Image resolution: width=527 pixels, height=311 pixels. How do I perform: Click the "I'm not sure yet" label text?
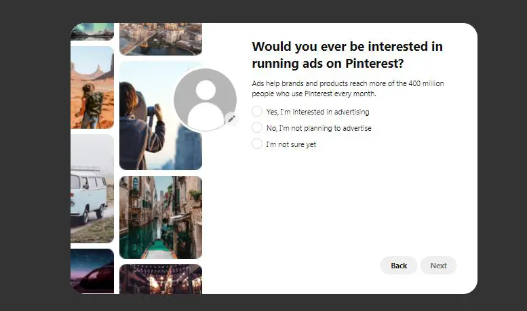click(291, 144)
